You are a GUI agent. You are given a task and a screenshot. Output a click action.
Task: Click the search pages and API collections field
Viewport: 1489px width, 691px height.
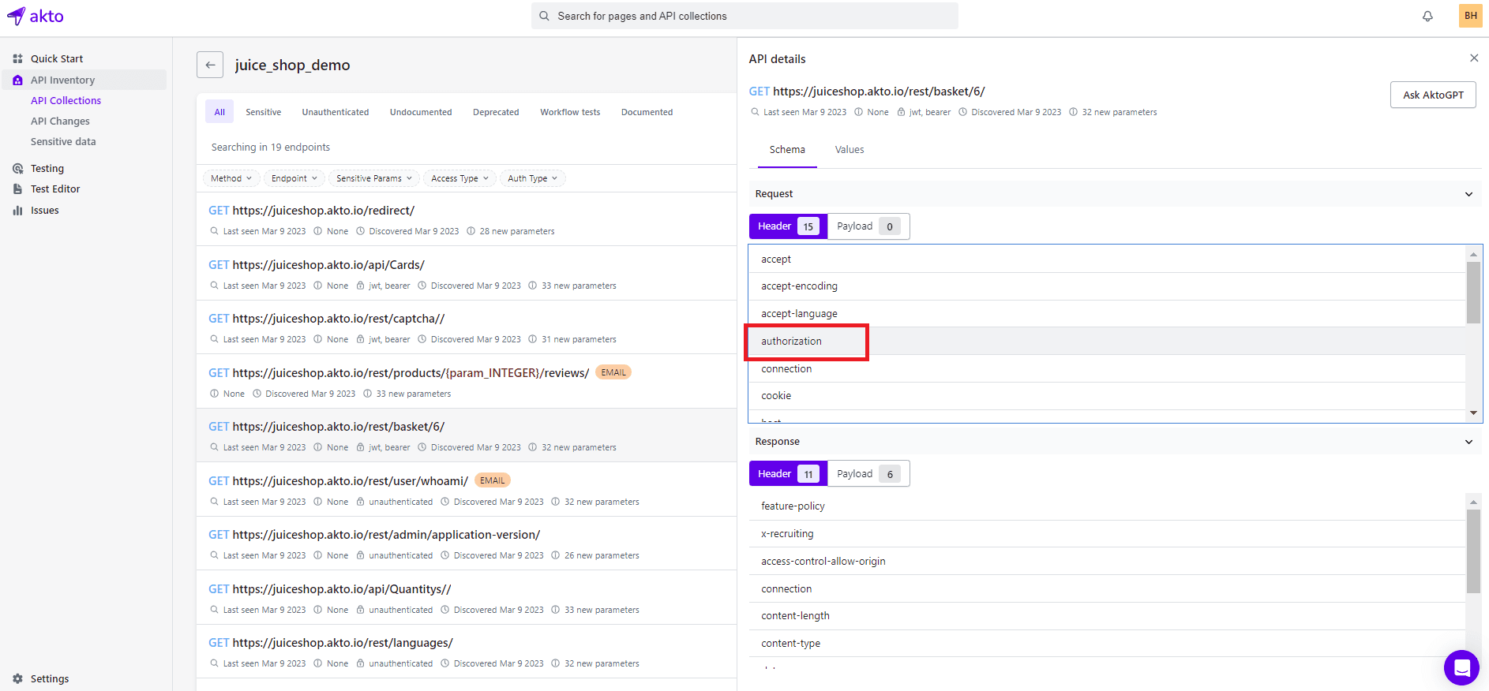pos(744,16)
